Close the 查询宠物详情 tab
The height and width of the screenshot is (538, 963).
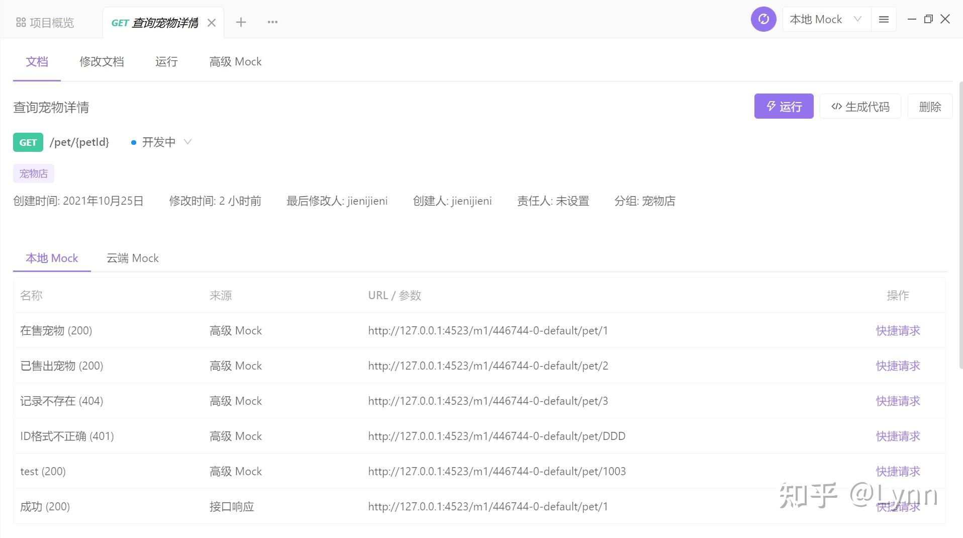pos(212,22)
